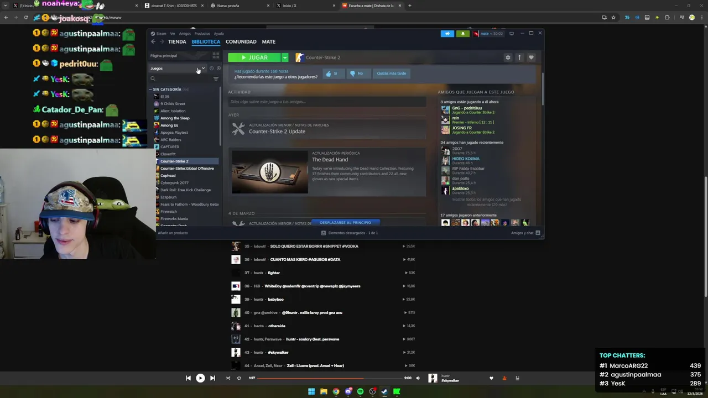Open MATE profile tab

coord(268,41)
